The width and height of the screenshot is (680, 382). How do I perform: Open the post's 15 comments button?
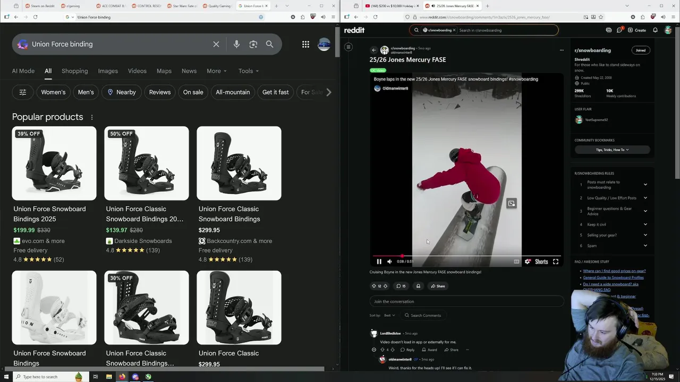pyautogui.click(x=401, y=286)
